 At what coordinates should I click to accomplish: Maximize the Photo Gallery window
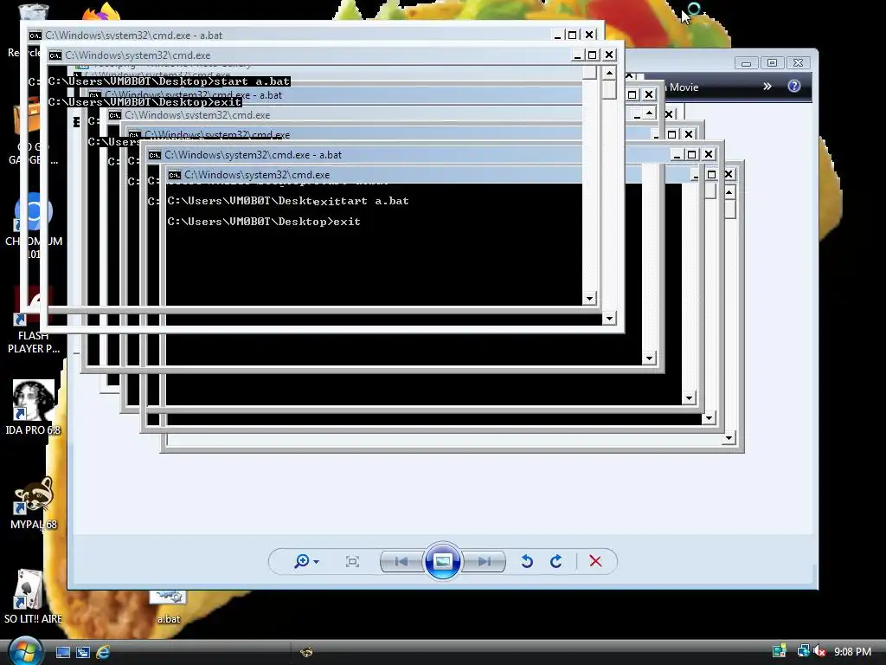point(772,62)
